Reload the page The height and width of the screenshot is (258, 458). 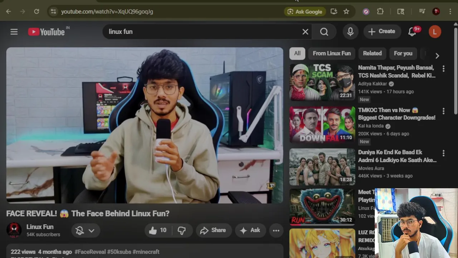pyautogui.click(x=36, y=11)
